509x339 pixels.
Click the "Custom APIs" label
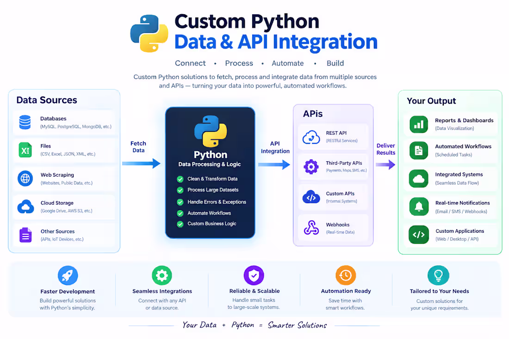(340, 194)
